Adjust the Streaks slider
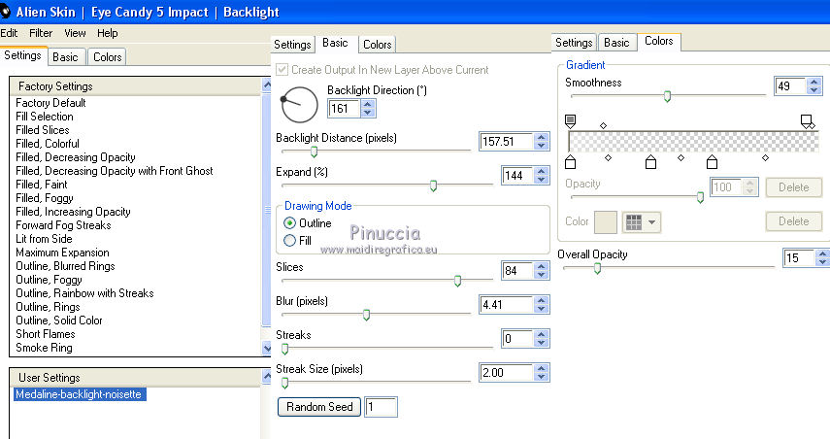 click(x=285, y=349)
